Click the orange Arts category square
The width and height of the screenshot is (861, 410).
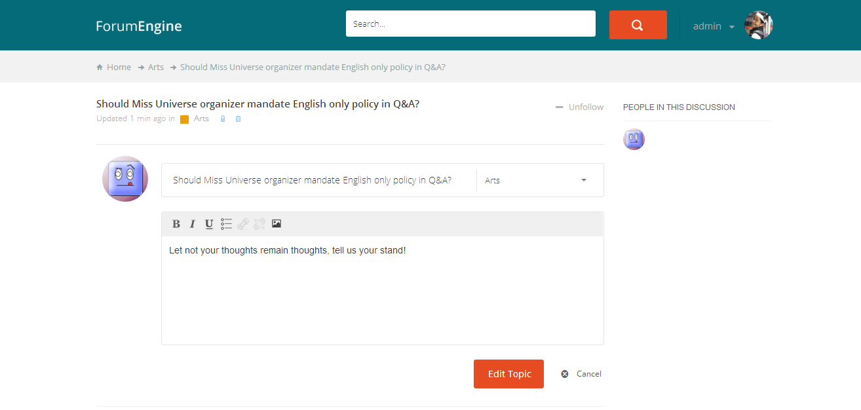click(185, 119)
